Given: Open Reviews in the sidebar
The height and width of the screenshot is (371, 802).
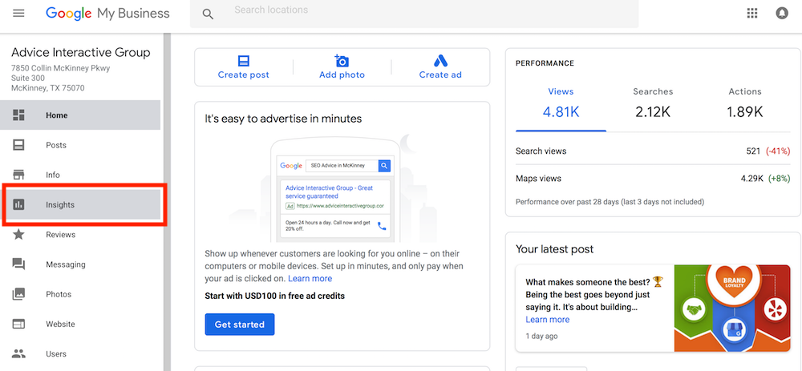Looking at the screenshot, I should pyautogui.click(x=80, y=235).
